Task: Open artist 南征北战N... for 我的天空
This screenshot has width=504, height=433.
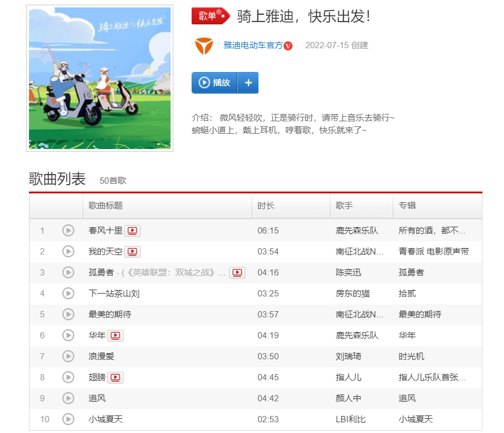Action: click(359, 251)
